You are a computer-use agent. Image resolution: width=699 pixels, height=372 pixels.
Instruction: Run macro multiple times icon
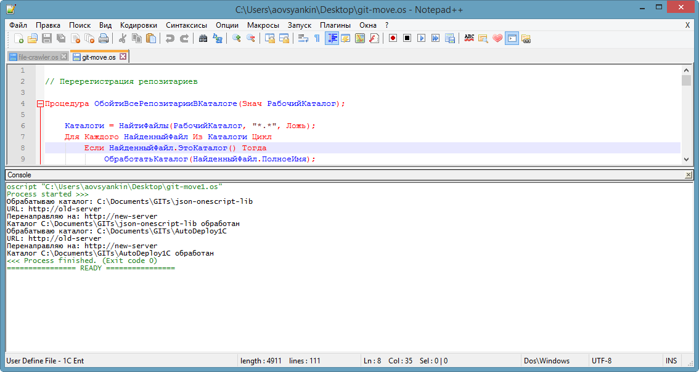click(x=436, y=39)
